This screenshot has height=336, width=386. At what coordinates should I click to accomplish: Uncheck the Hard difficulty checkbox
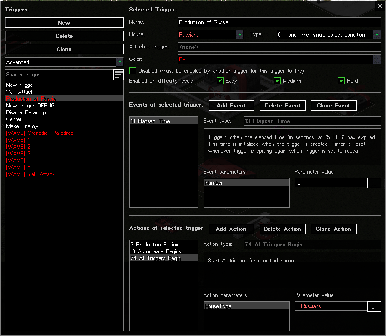341,81
